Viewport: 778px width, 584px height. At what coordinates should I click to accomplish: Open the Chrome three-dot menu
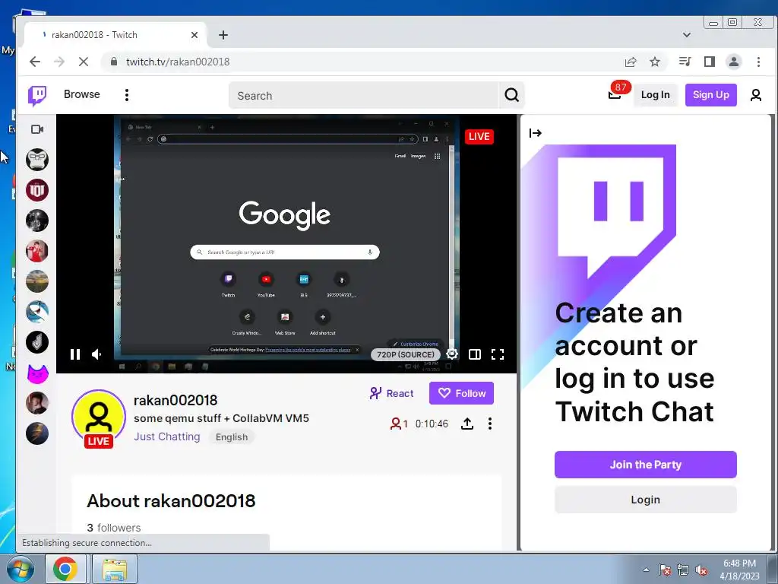[x=758, y=62]
